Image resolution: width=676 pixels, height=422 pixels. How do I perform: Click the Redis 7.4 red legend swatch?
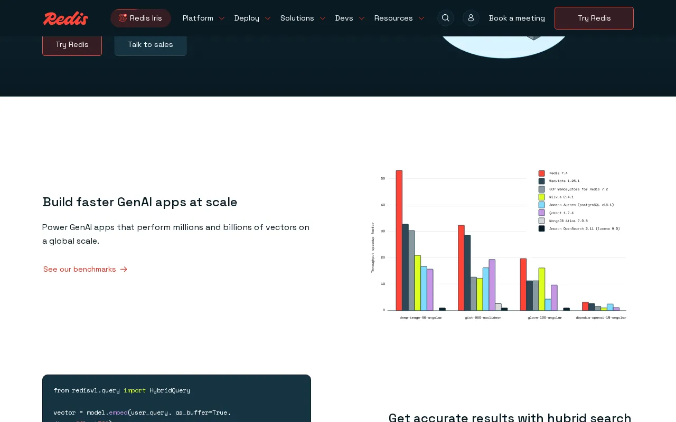point(541,173)
